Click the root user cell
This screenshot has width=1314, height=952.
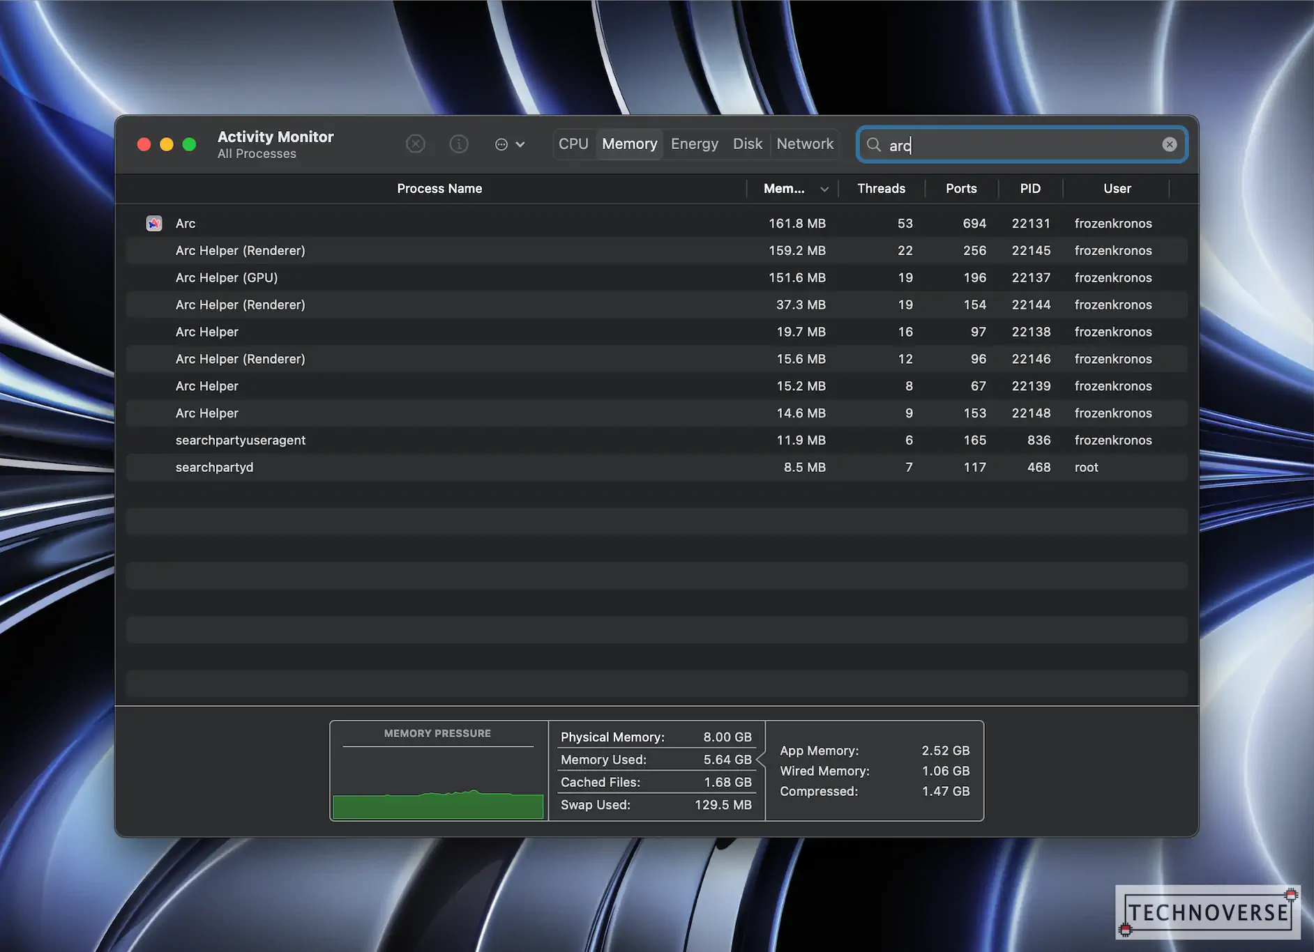point(1087,468)
